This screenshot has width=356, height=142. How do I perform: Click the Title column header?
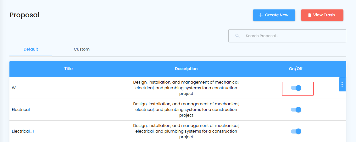(68, 69)
